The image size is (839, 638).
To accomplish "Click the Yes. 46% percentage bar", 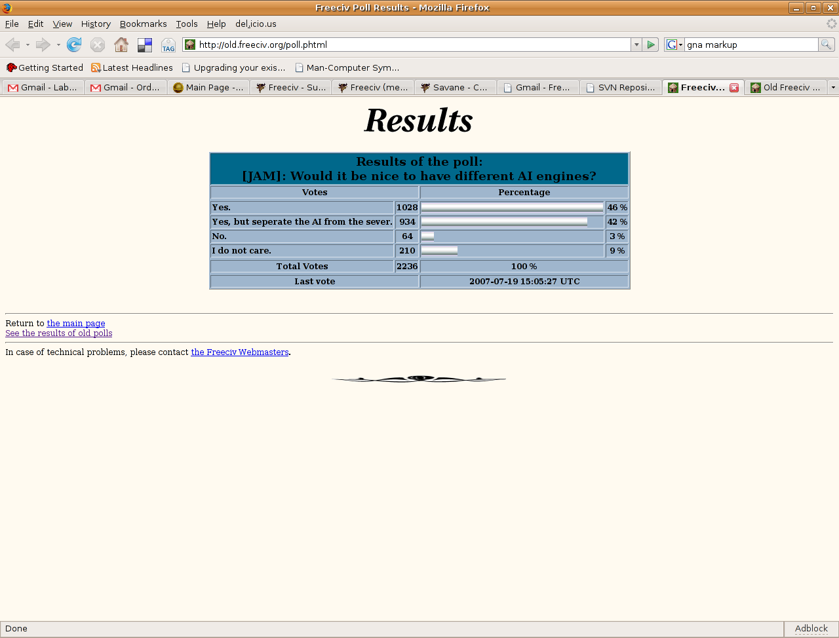I will [x=512, y=208].
